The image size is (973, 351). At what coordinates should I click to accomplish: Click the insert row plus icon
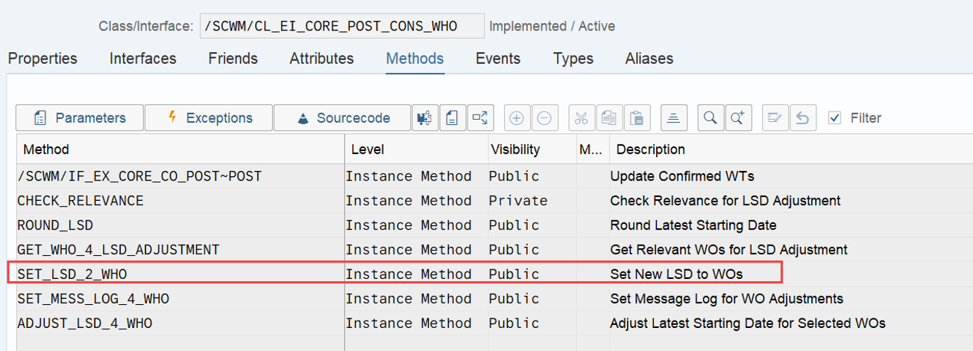tap(516, 117)
